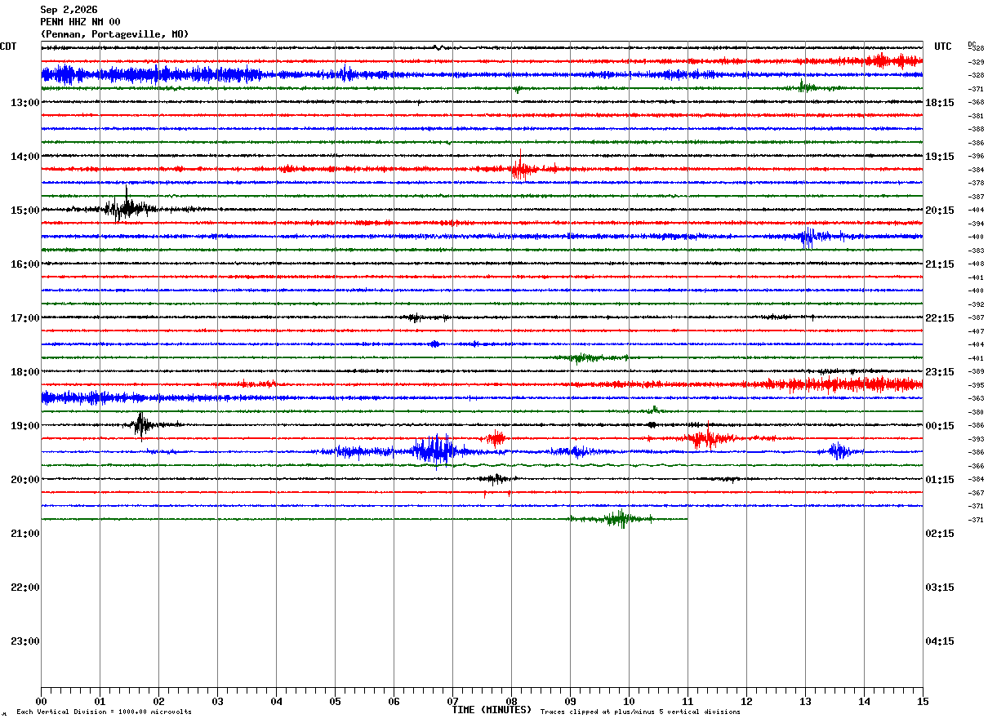Viewport: 988px width, 723px height.
Task: Click the 18:15 UTC time label
Action: tap(940, 102)
